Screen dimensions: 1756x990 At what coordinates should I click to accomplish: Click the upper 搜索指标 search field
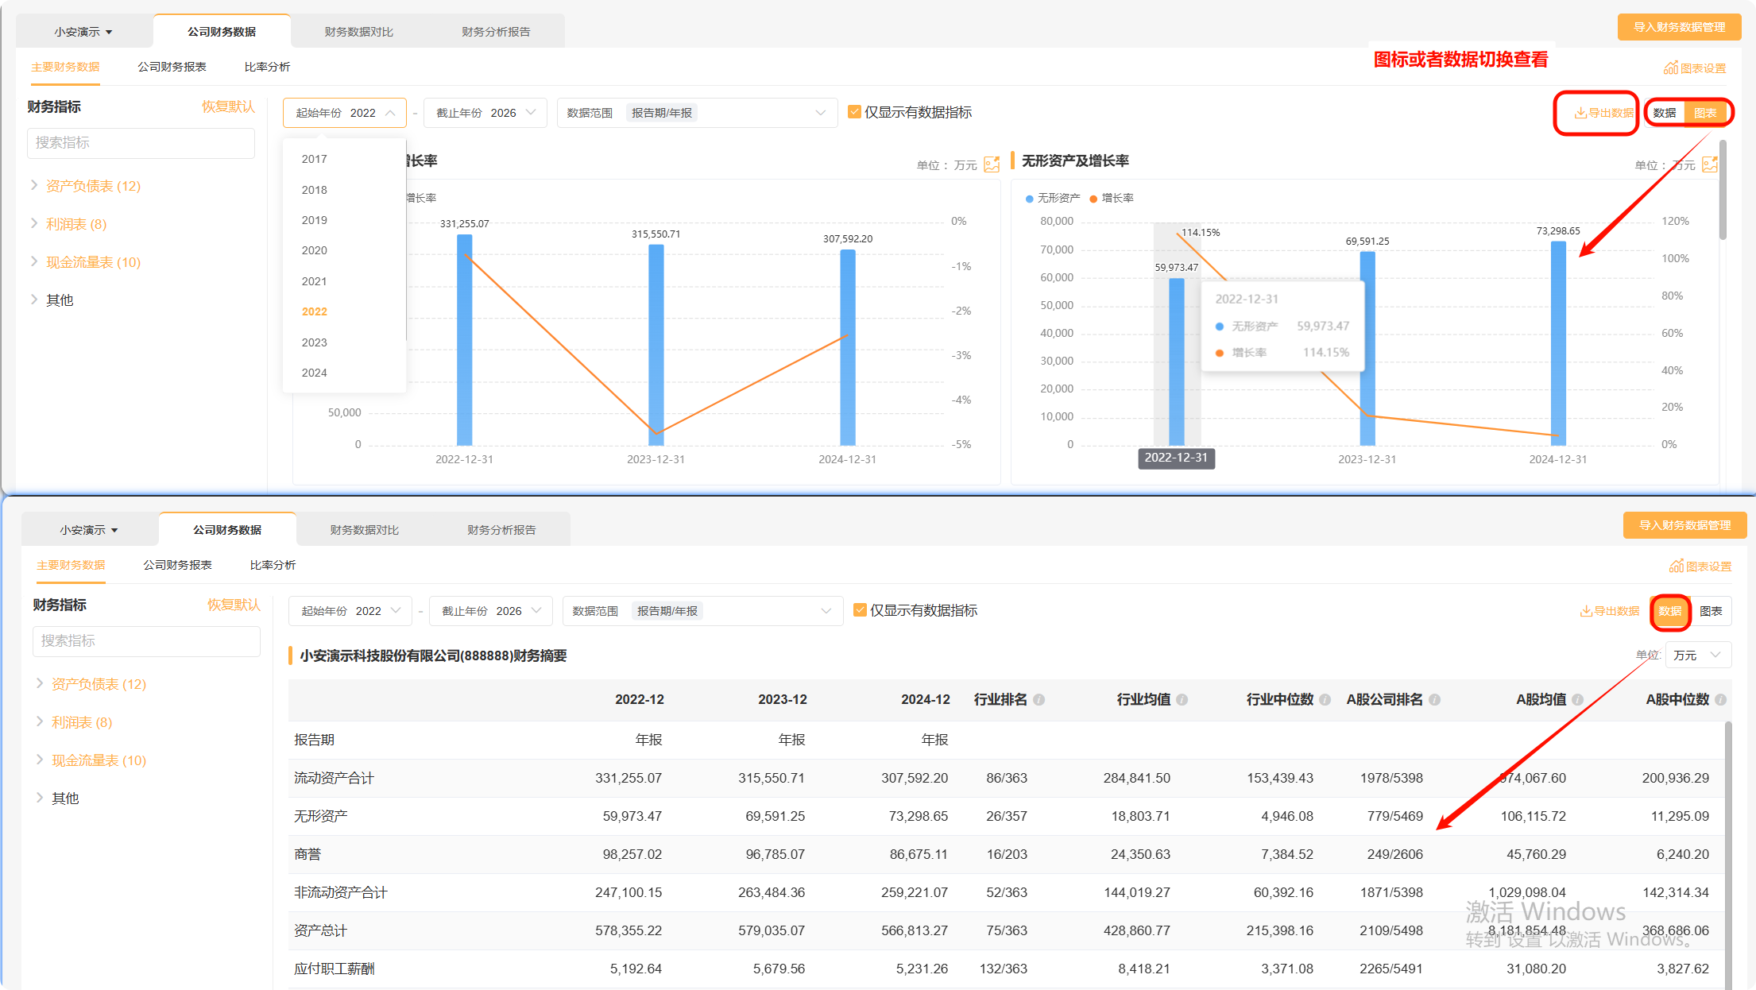pyautogui.click(x=141, y=143)
